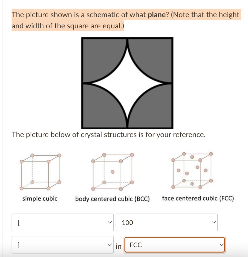Select FCC as the crystal structure answer
The height and width of the screenshot is (257, 248).
[174, 245]
